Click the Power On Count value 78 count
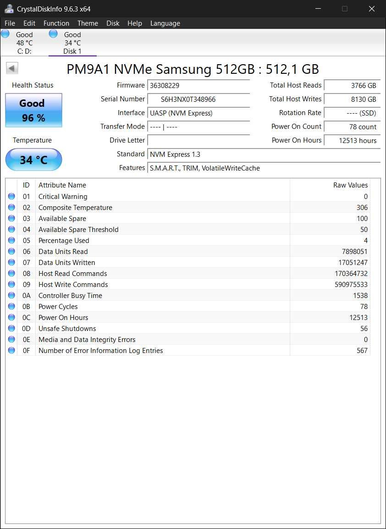 tap(352, 127)
